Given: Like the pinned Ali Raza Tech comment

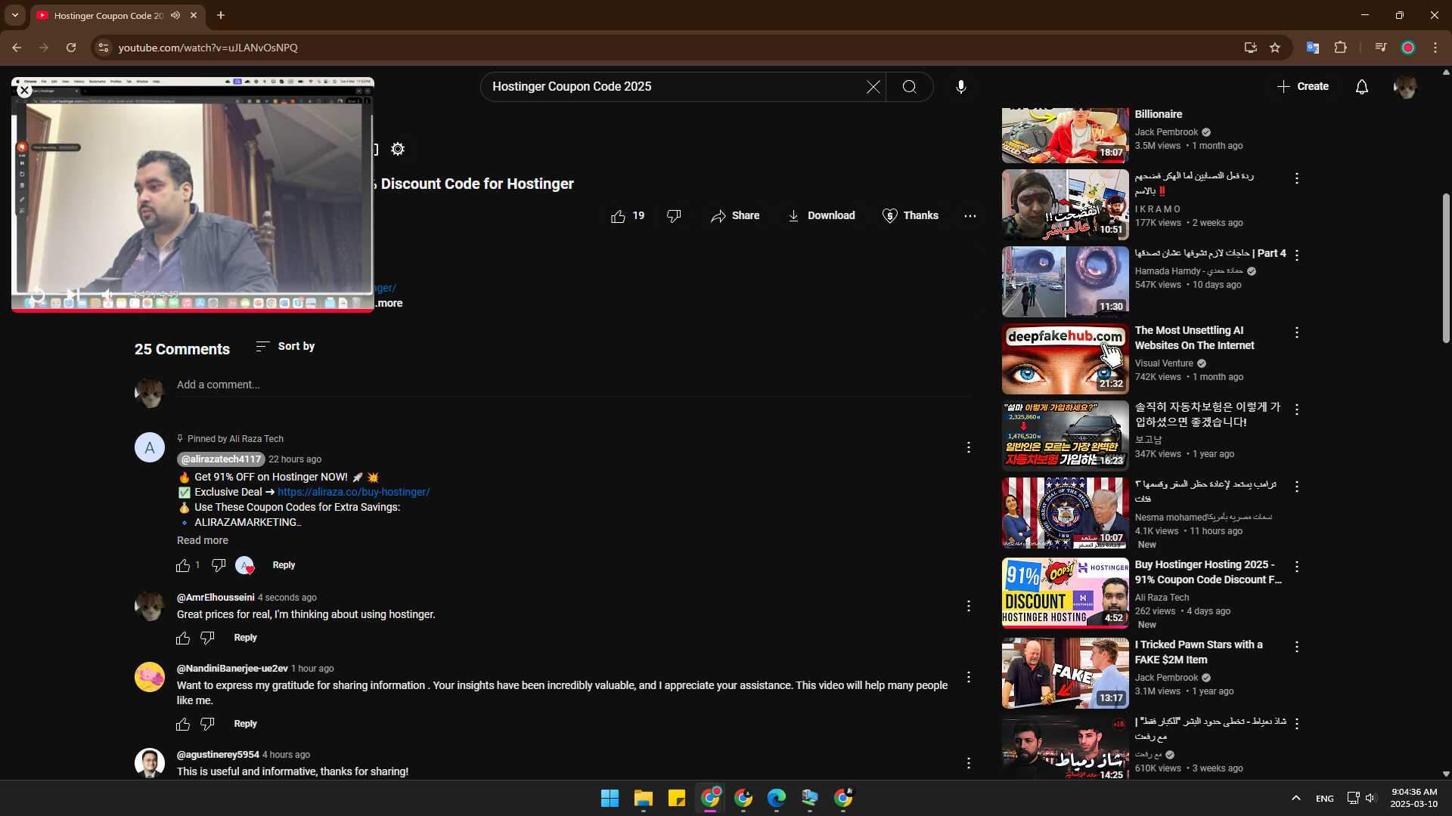Looking at the screenshot, I should coord(183,565).
